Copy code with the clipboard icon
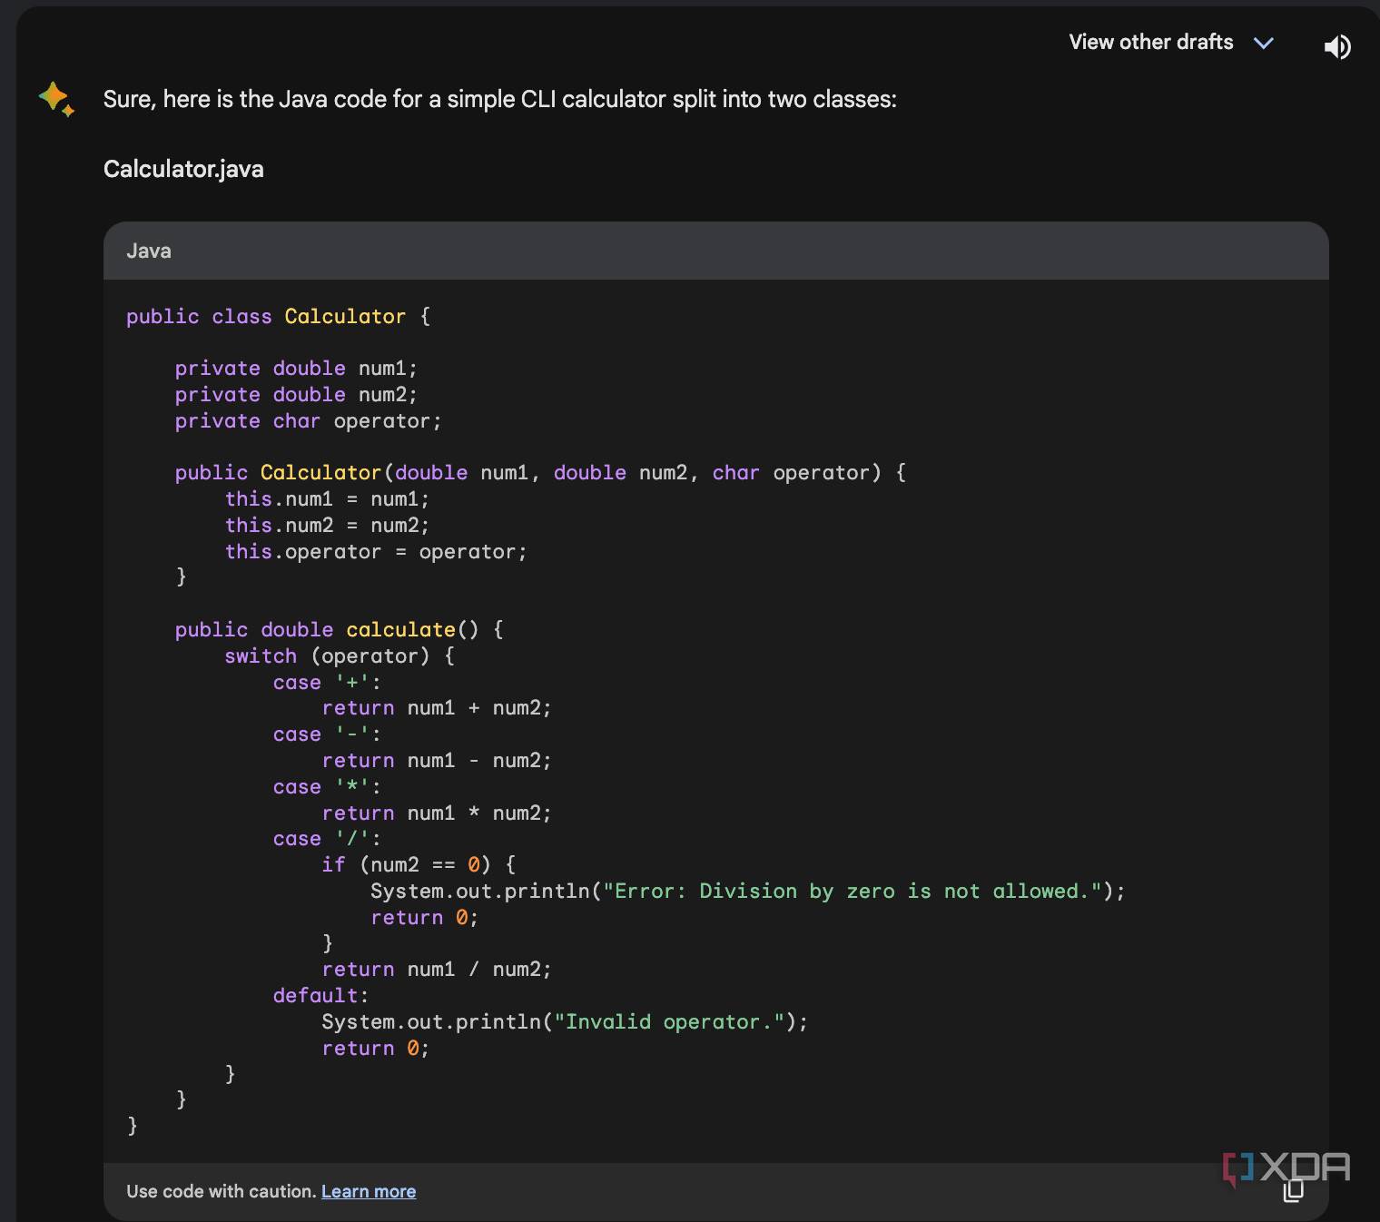Image resolution: width=1380 pixels, height=1222 pixels. coord(1293,1190)
